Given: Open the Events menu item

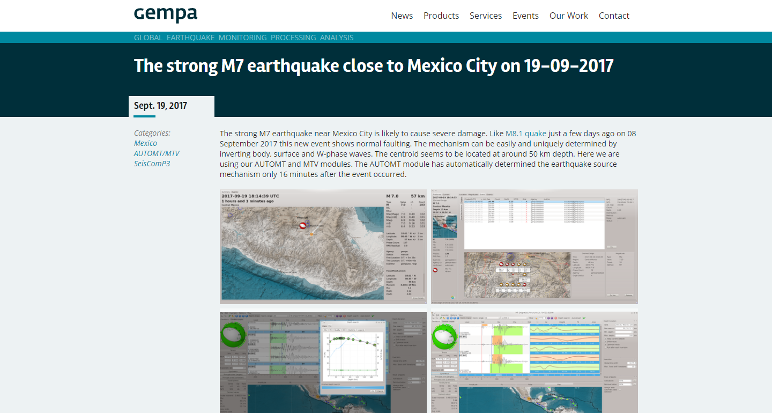Looking at the screenshot, I should coord(525,16).
